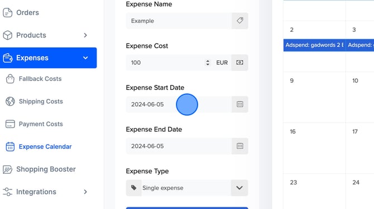374x209 pixels.
Task: Open Shipping Costs submenu item
Action: (41, 101)
